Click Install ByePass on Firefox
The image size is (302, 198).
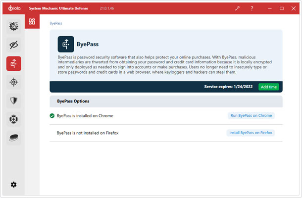[x=251, y=133]
